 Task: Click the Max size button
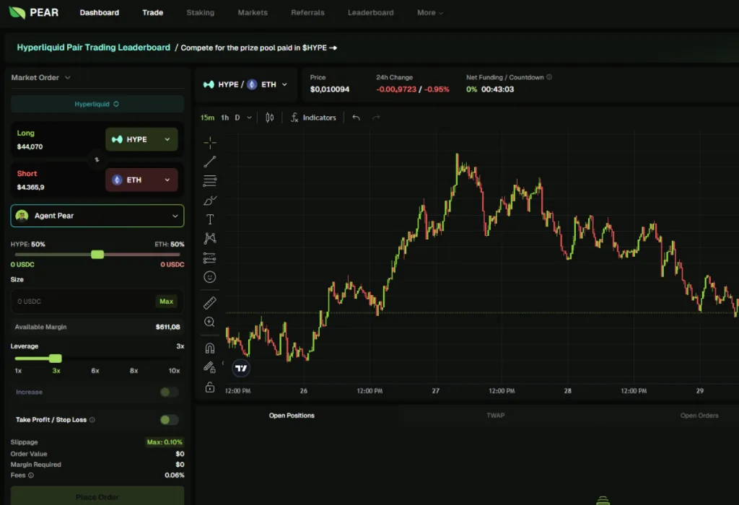[166, 302]
